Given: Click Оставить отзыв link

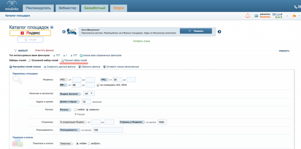Looking at the screenshot, I should (141, 41).
